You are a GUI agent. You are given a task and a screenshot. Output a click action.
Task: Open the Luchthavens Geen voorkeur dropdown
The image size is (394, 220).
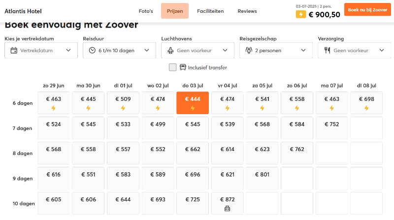coord(225,50)
